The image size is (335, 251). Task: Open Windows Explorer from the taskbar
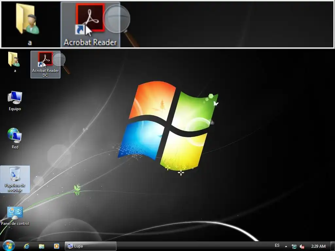click(42, 246)
